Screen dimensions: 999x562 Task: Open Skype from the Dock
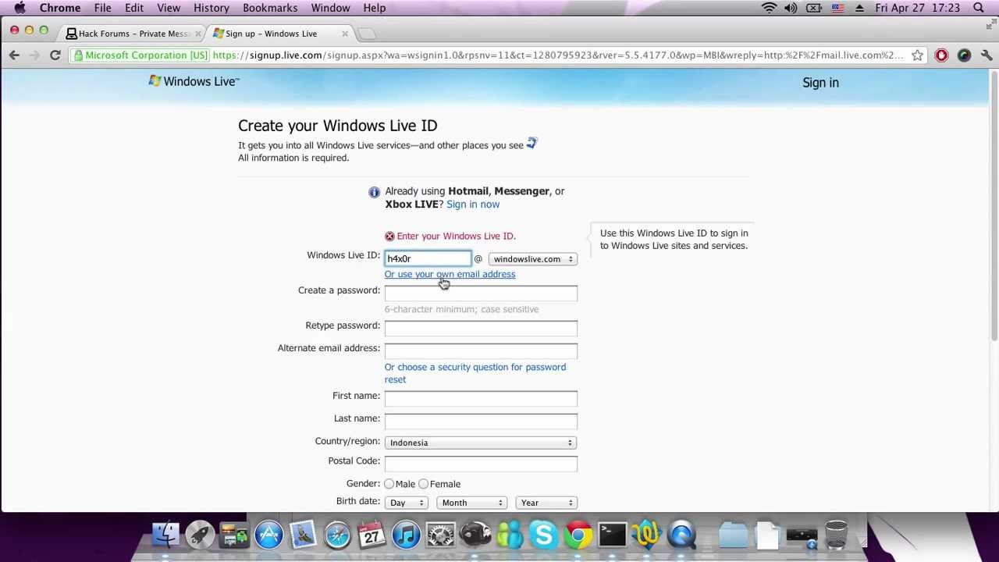pos(543,535)
